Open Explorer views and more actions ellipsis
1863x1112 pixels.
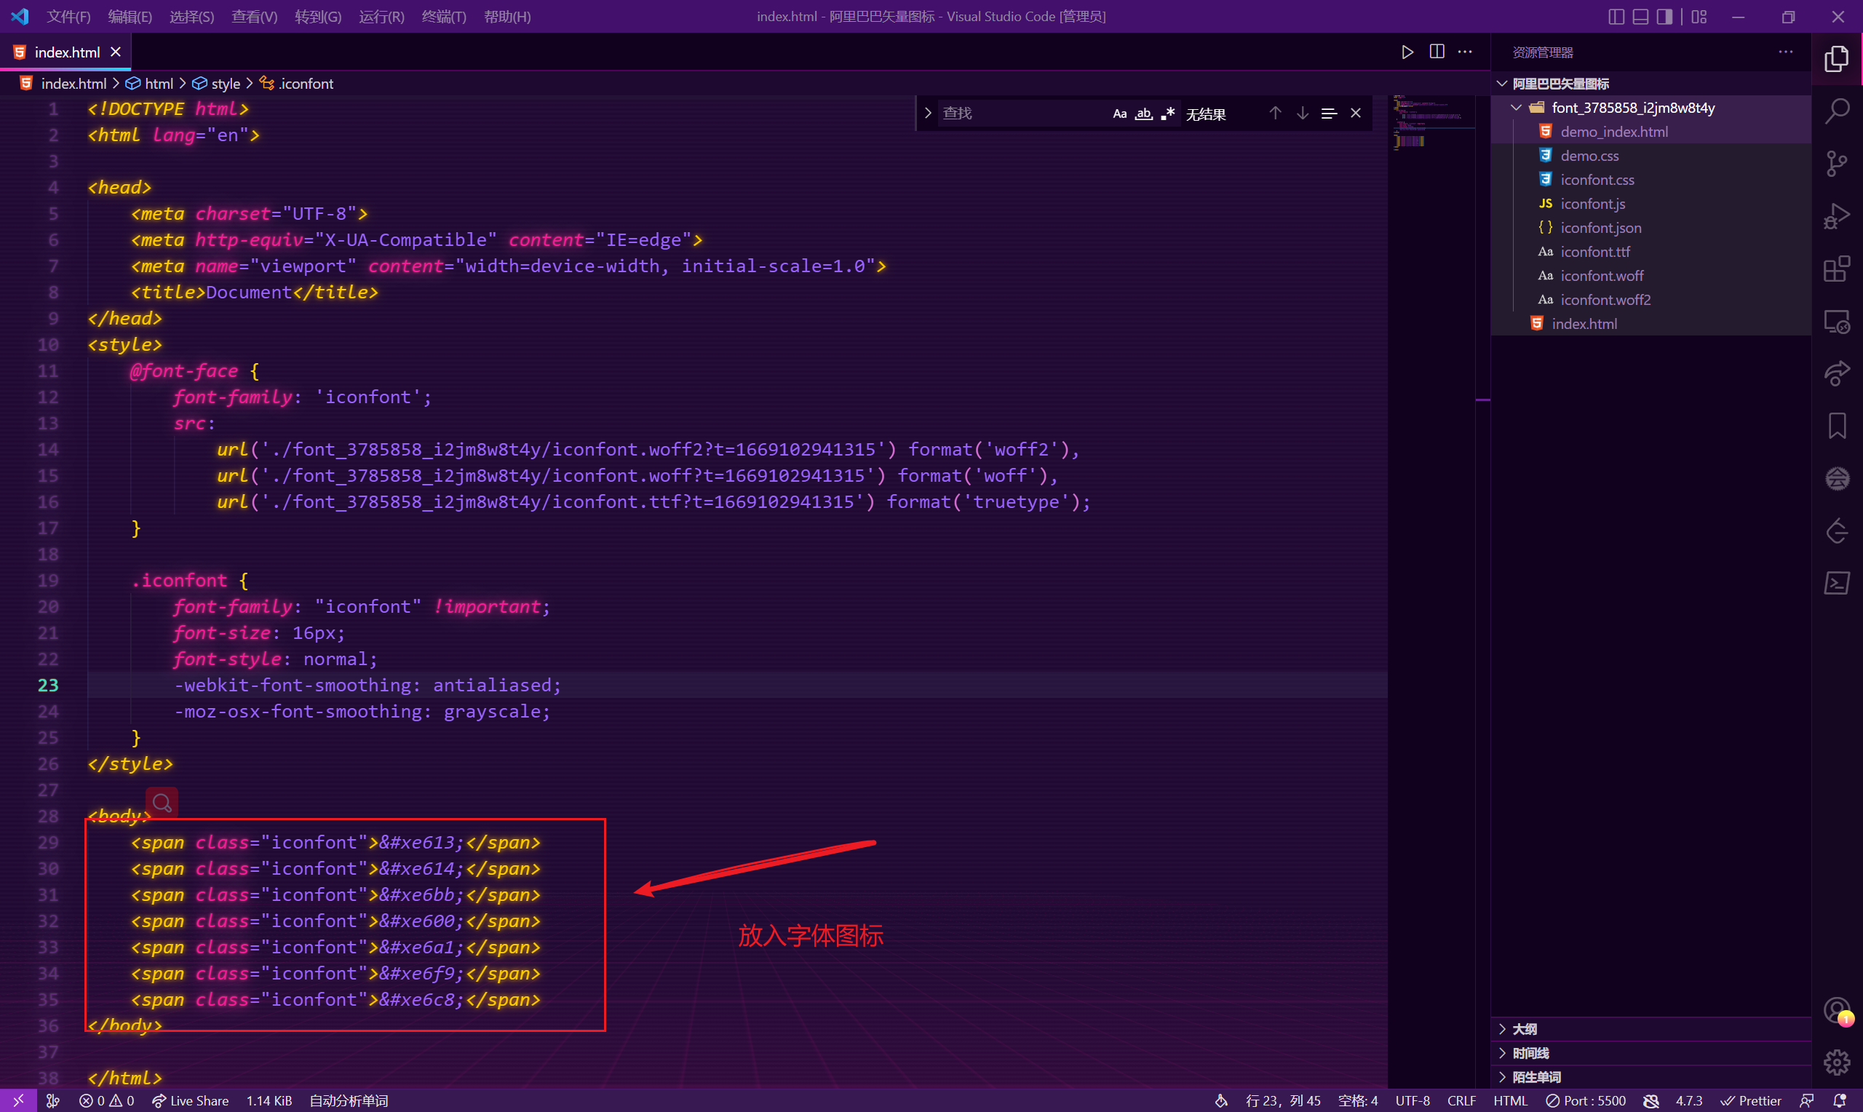point(1785,52)
